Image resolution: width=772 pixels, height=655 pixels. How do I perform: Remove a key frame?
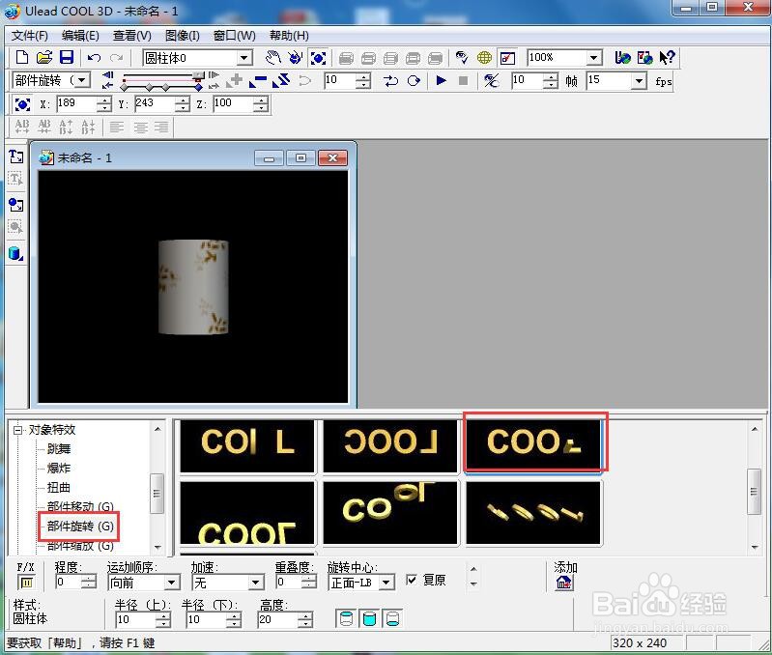point(258,80)
